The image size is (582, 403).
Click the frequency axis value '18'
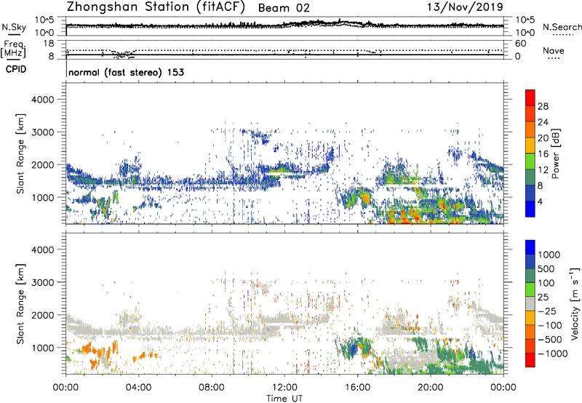pyautogui.click(x=49, y=44)
